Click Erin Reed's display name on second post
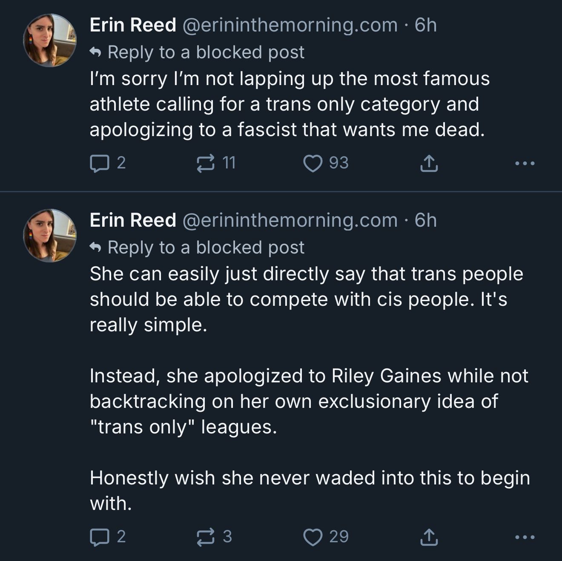The height and width of the screenshot is (561, 562). 133,220
